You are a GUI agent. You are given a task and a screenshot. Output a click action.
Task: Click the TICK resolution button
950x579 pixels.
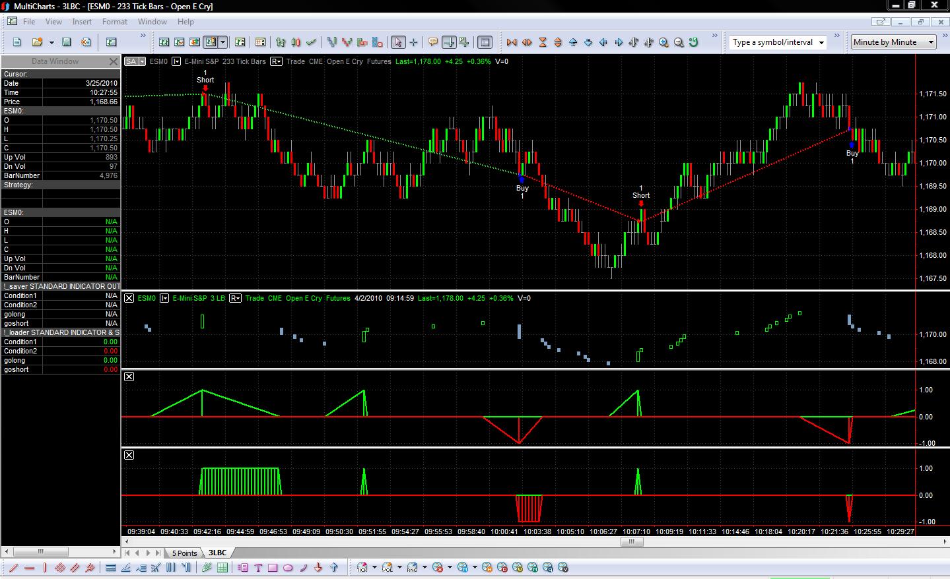click(x=362, y=567)
